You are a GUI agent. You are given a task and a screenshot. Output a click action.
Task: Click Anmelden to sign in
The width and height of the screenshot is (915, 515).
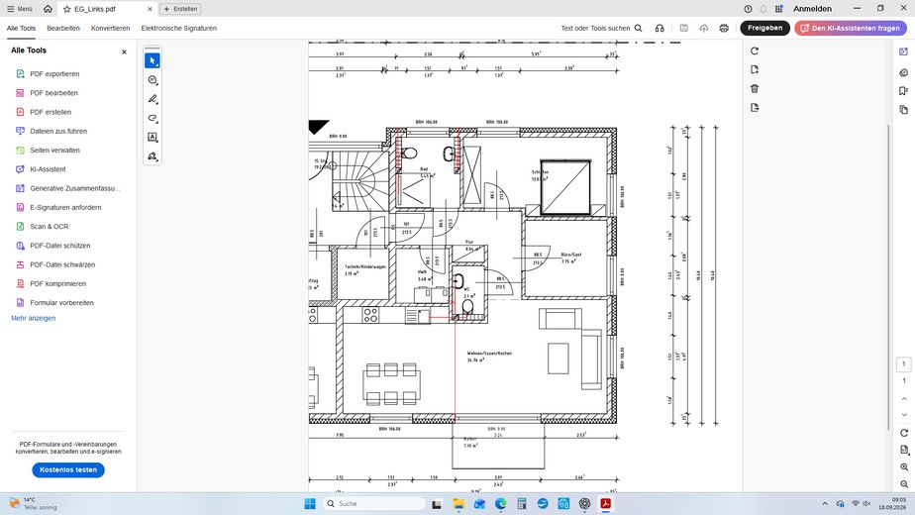812,9
